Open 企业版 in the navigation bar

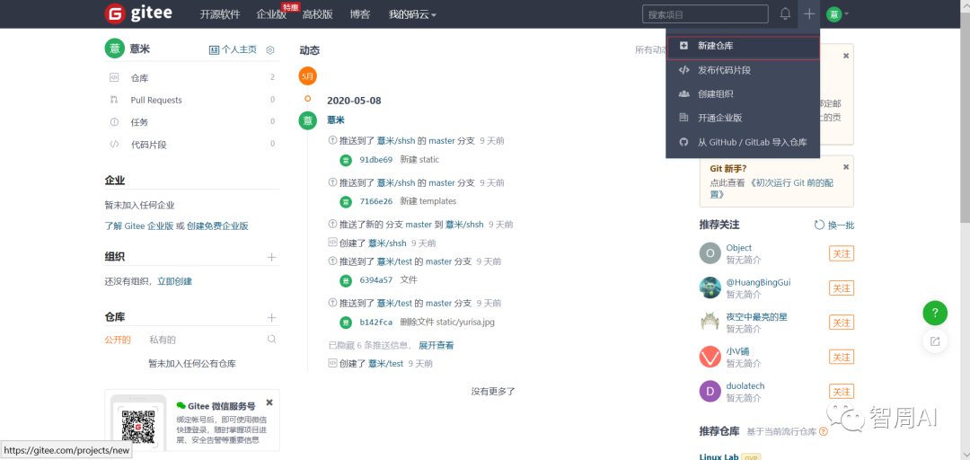point(271,14)
